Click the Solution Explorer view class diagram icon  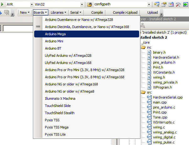[x=143, y=26]
